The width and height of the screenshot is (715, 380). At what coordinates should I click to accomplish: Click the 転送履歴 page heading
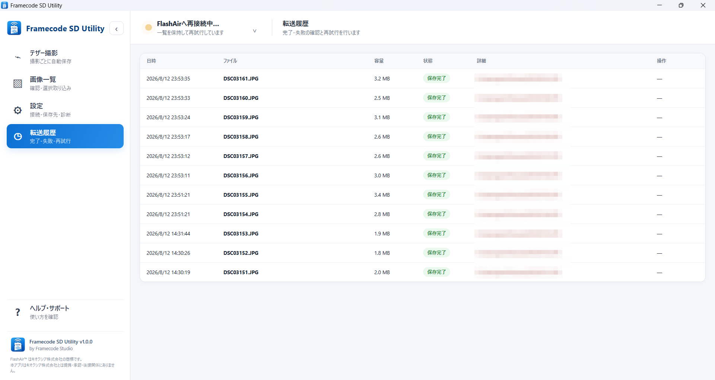(x=296, y=23)
